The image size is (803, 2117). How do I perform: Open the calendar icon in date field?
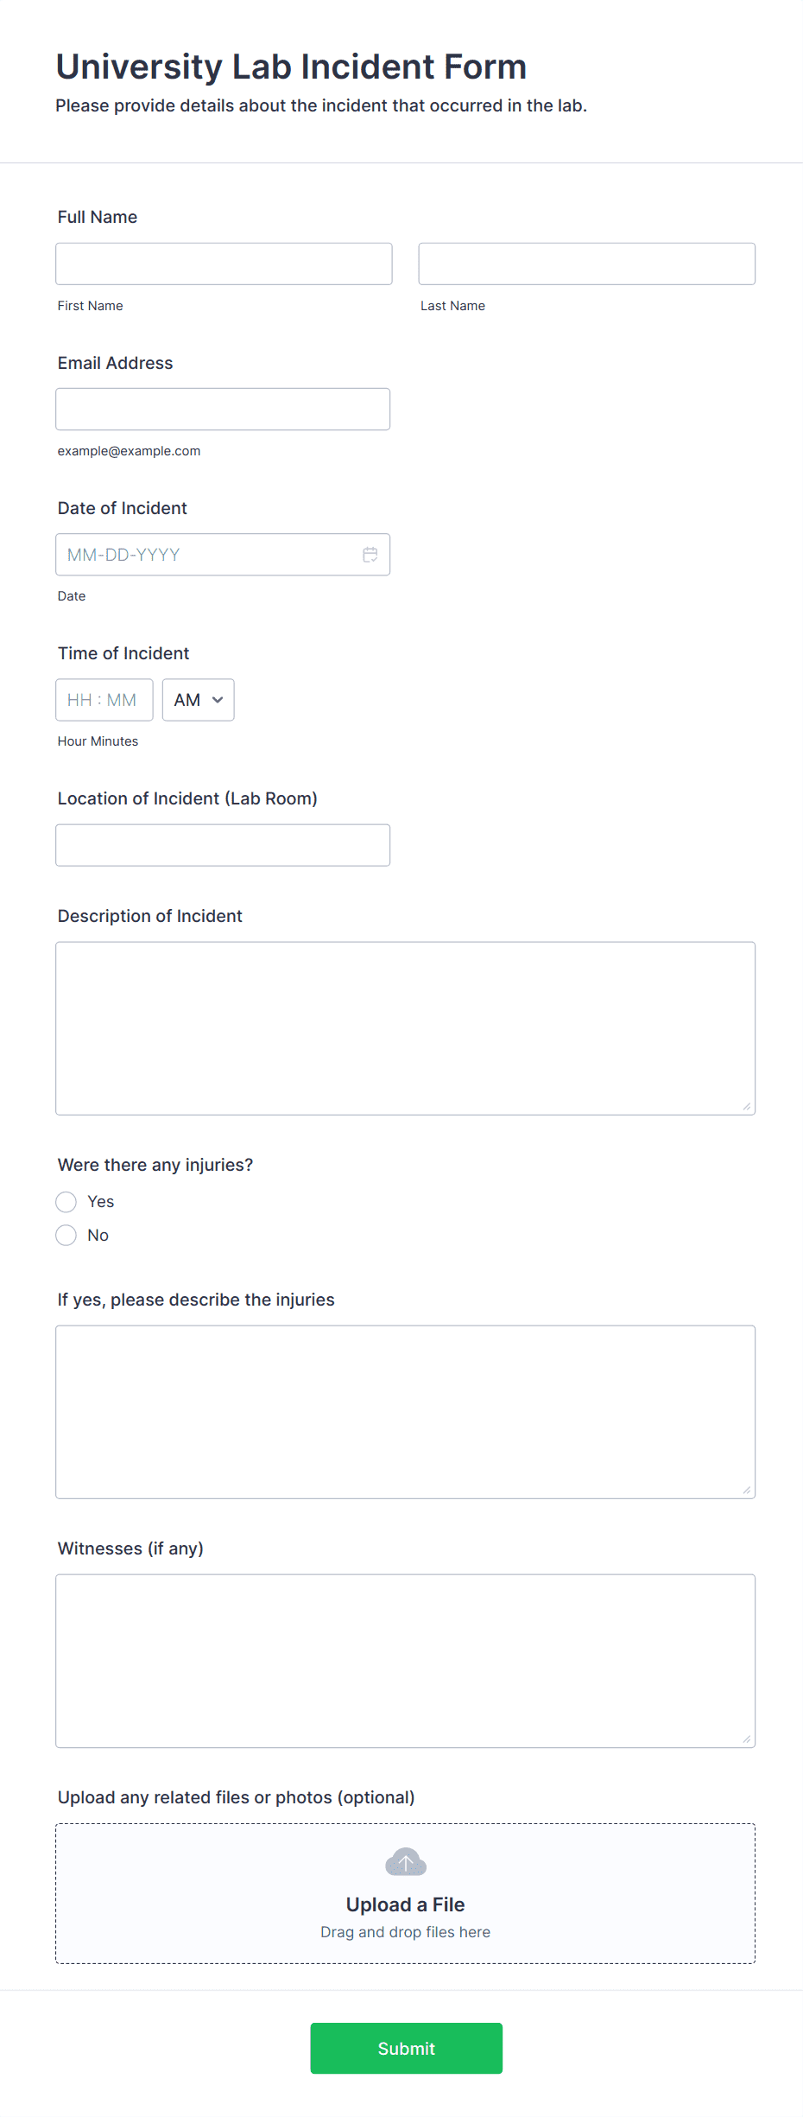370,555
